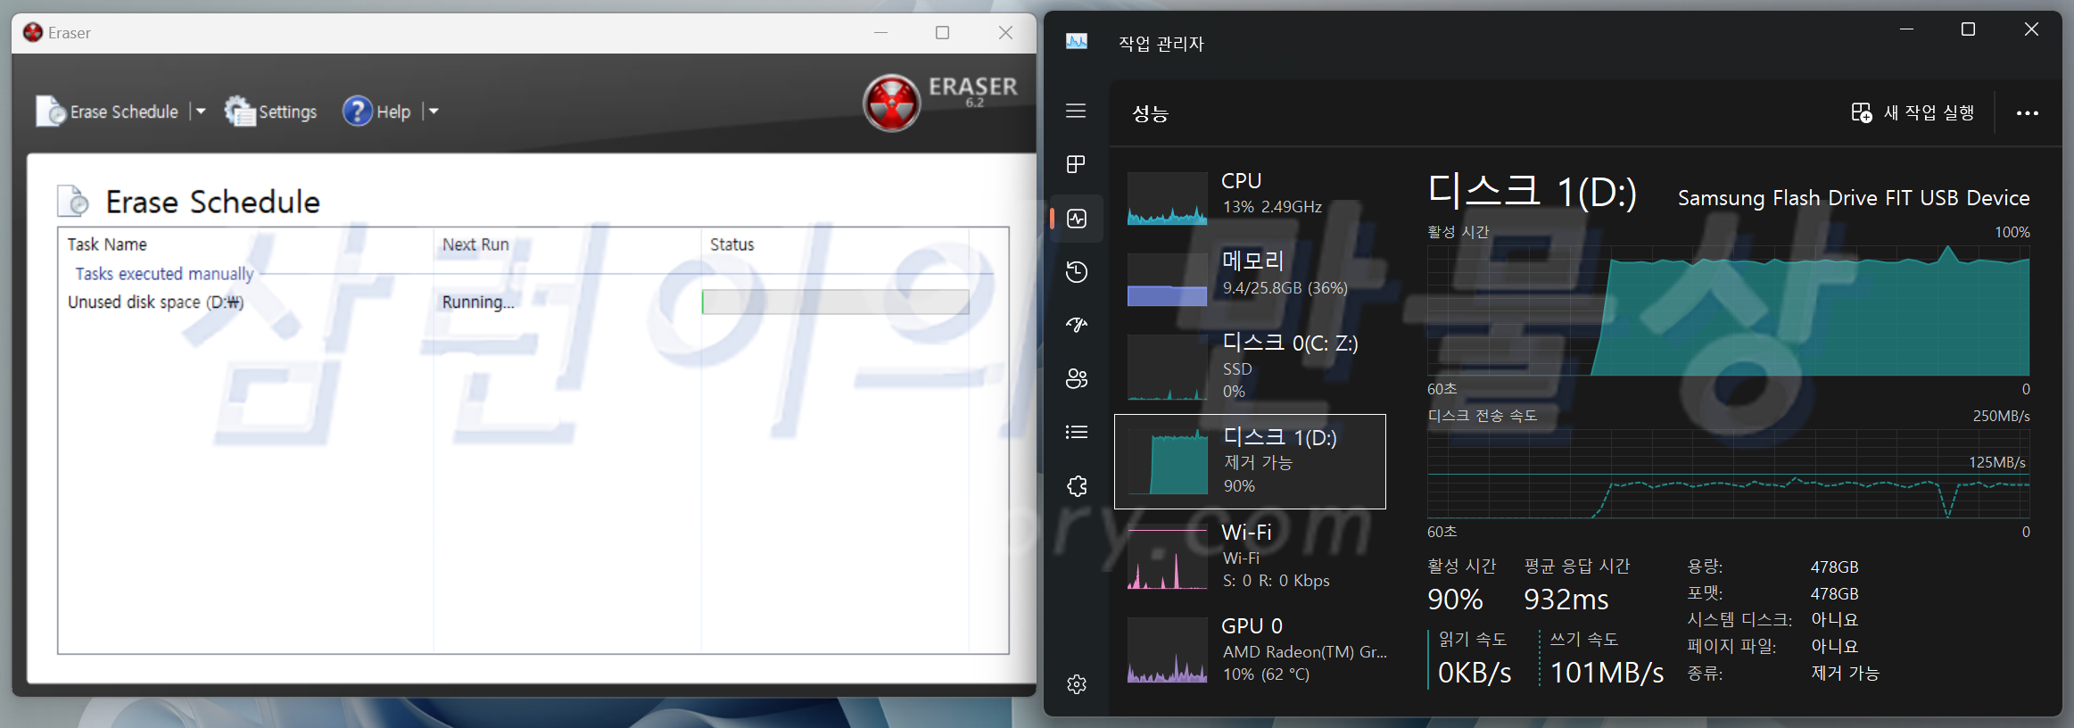The image size is (2074, 728).
Task: Select the GPU 0 AMD Radeon item
Action: (1250, 649)
